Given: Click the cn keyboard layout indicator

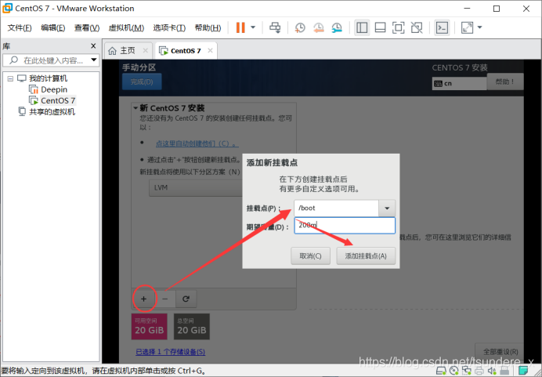Looking at the screenshot, I should click(x=460, y=83).
